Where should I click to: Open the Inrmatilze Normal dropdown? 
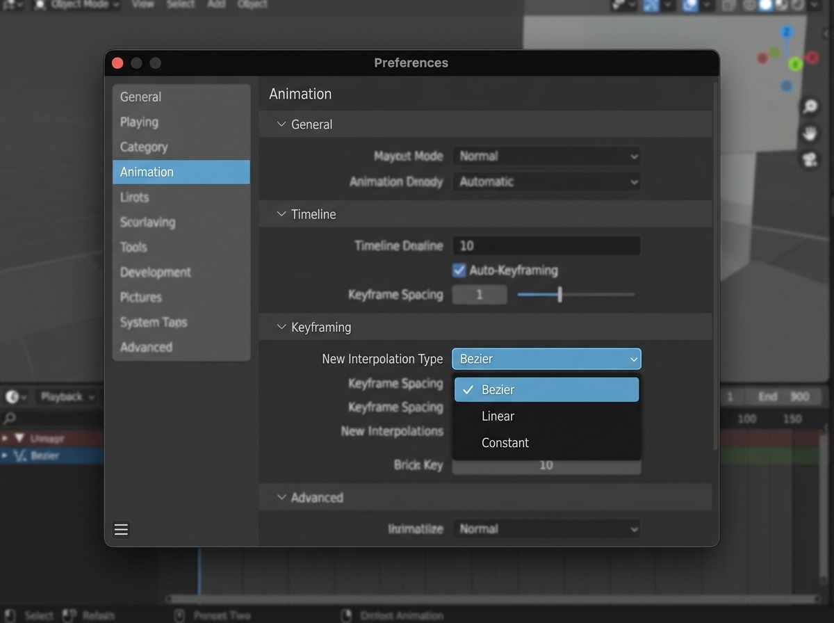[x=546, y=529]
